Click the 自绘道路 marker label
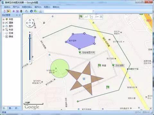The image size is (154, 115). click(x=120, y=65)
